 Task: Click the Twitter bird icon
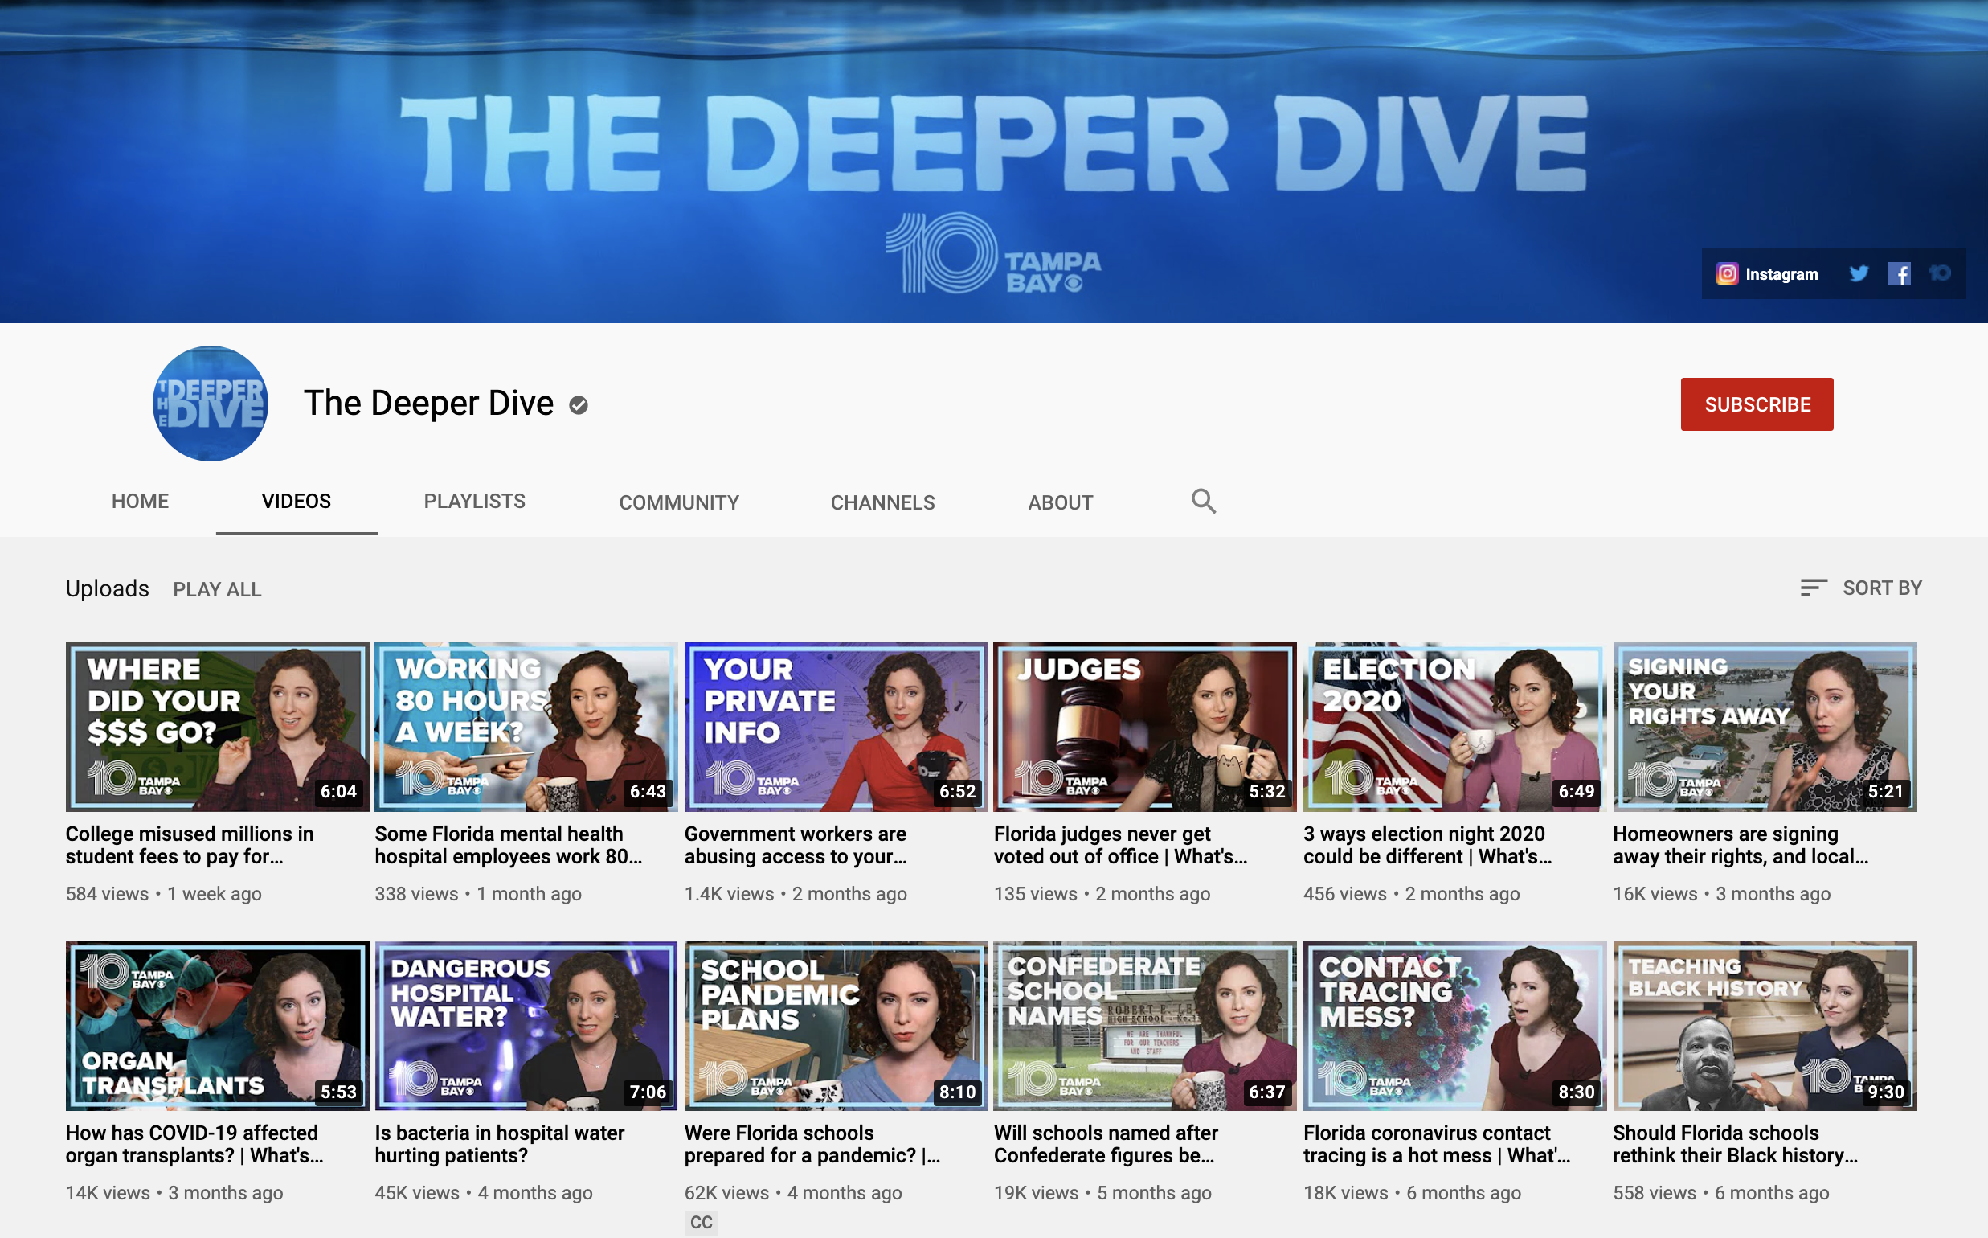pos(1859,273)
